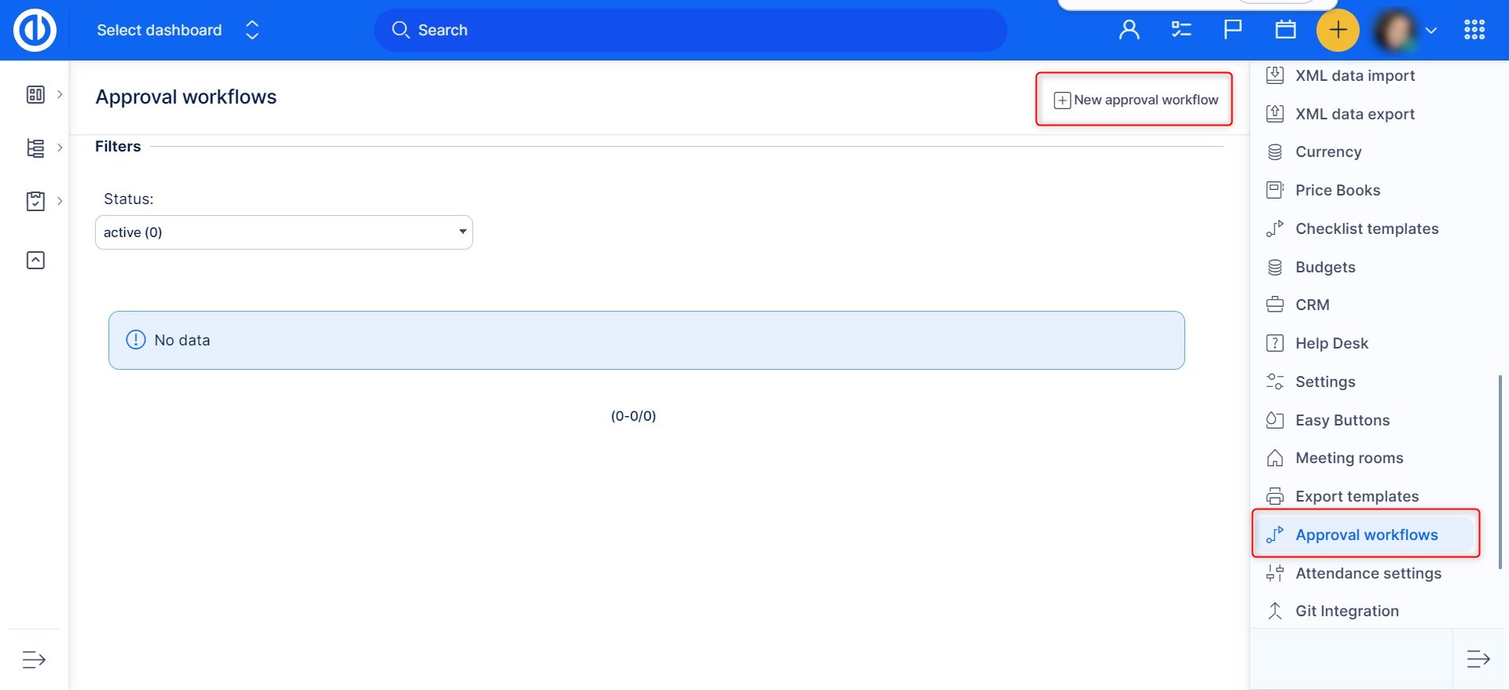Open the user profile icon in top bar
The height and width of the screenshot is (690, 1509).
pos(1129,30)
